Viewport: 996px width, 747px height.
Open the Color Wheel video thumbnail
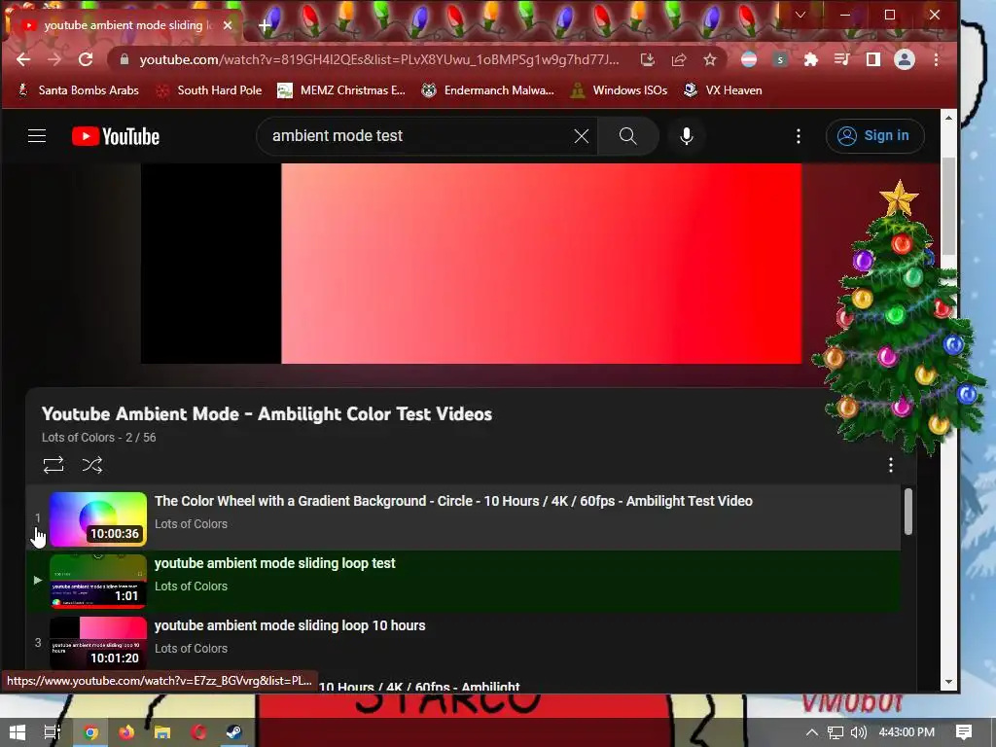click(x=98, y=519)
